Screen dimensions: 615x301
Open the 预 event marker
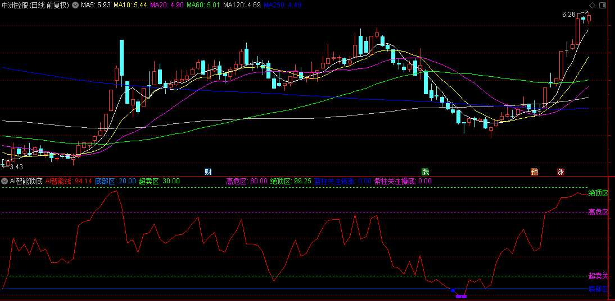coord(534,172)
